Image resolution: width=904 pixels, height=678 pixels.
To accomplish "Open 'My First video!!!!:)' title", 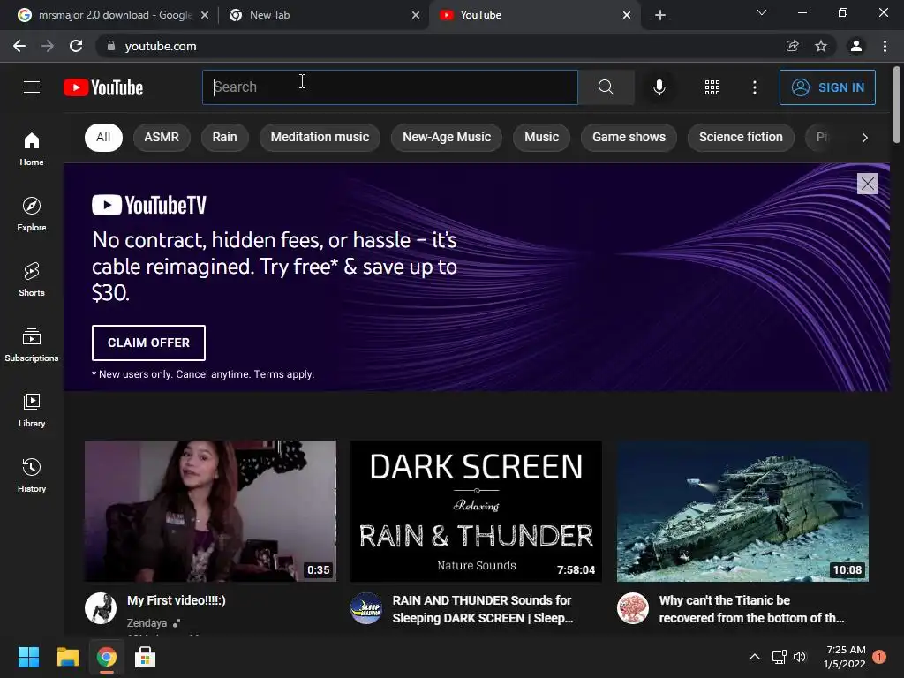I will click(177, 600).
